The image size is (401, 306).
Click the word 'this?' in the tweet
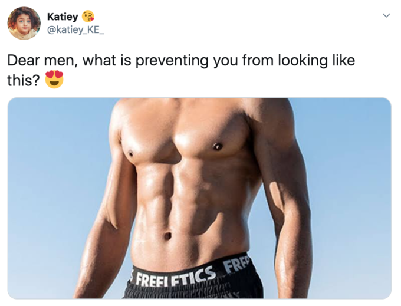[x=24, y=80]
